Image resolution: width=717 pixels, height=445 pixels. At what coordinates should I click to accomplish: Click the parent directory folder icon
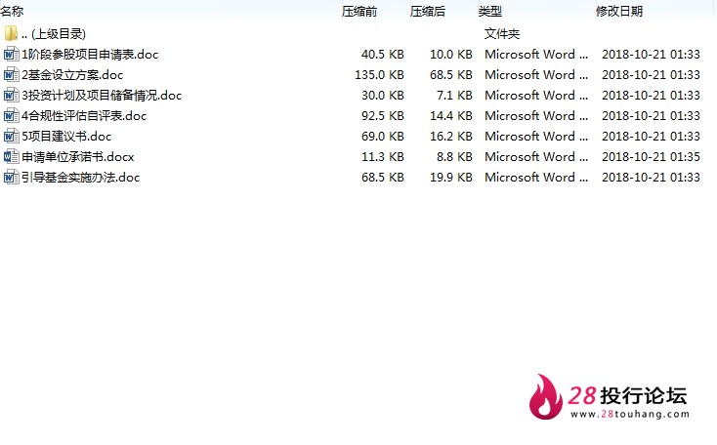(x=11, y=33)
